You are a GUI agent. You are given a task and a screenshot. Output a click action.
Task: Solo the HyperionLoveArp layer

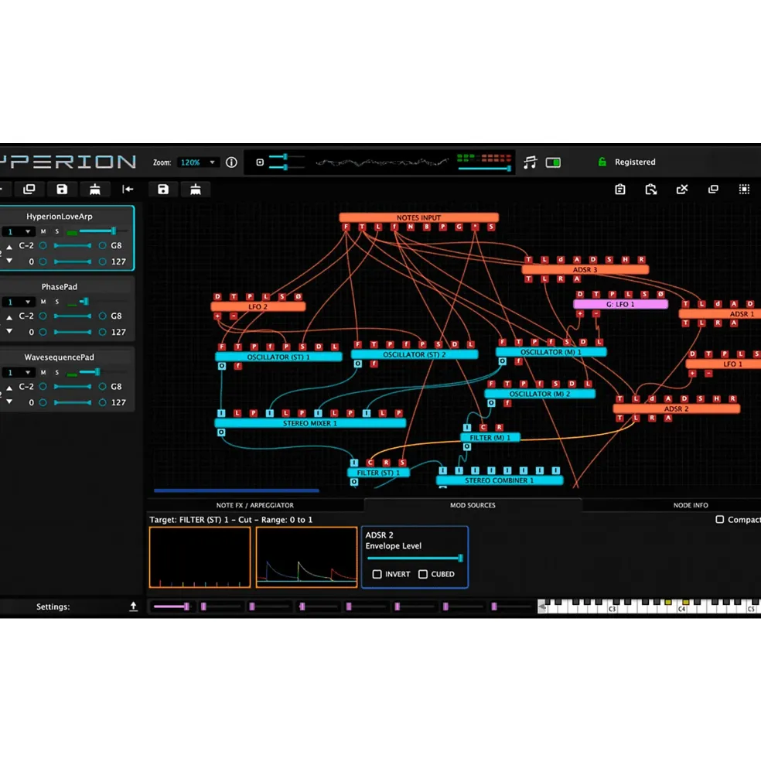(x=57, y=232)
